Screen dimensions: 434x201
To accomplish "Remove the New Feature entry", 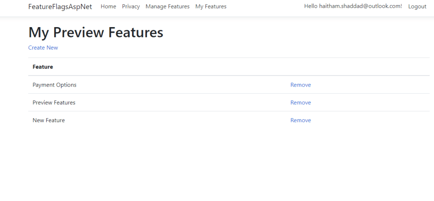I will 300,120.
